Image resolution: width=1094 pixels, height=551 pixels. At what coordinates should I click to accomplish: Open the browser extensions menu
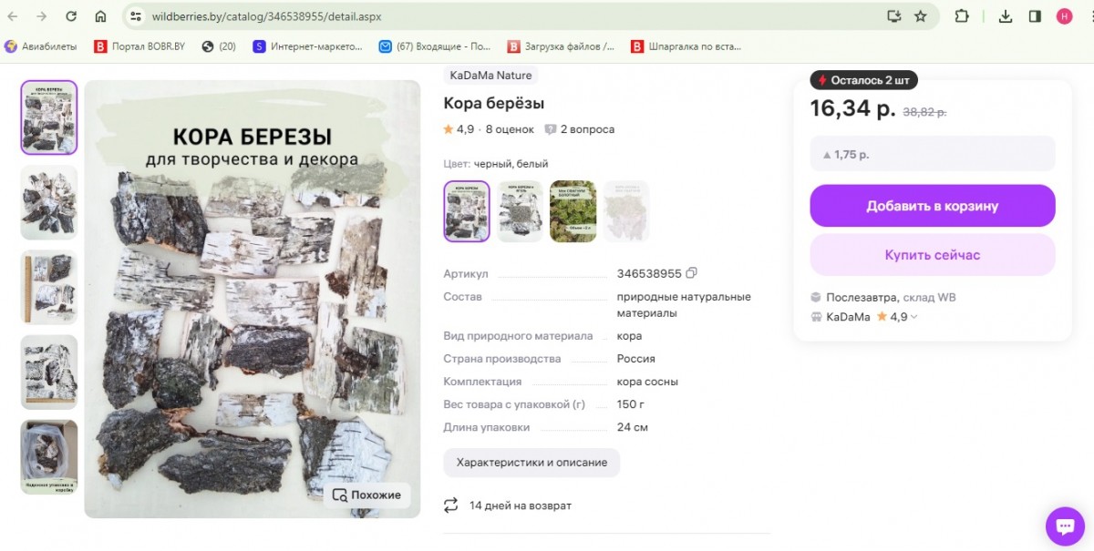(x=962, y=16)
